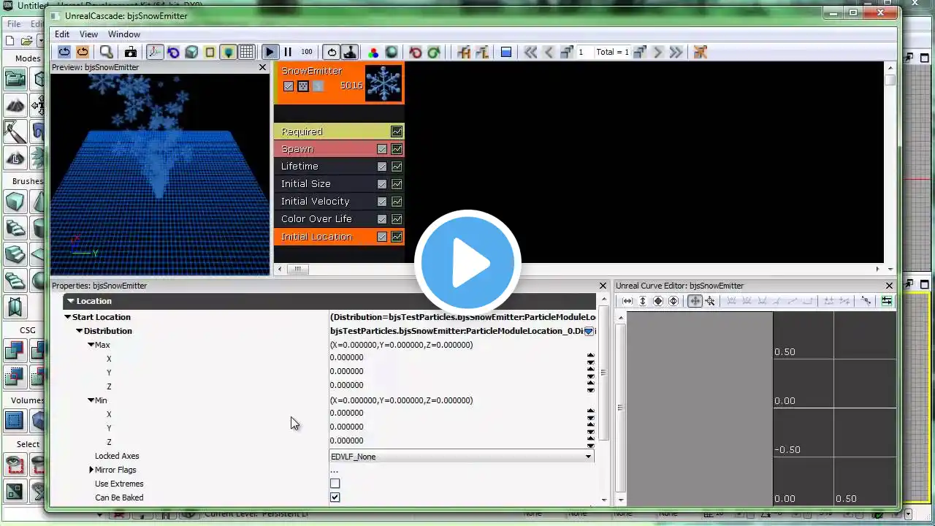Screen dimensions: 935x526
Task: Collapse the Location category header
Action: pyautogui.click(x=71, y=301)
